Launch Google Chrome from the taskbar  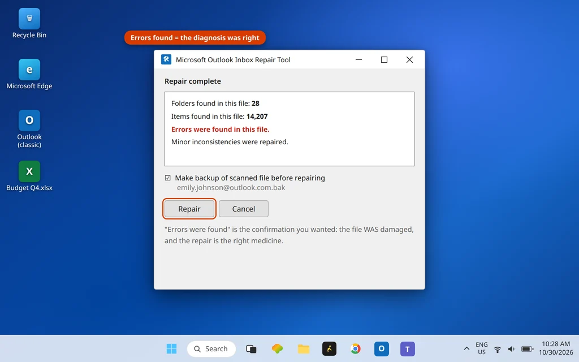click(356, 348)
